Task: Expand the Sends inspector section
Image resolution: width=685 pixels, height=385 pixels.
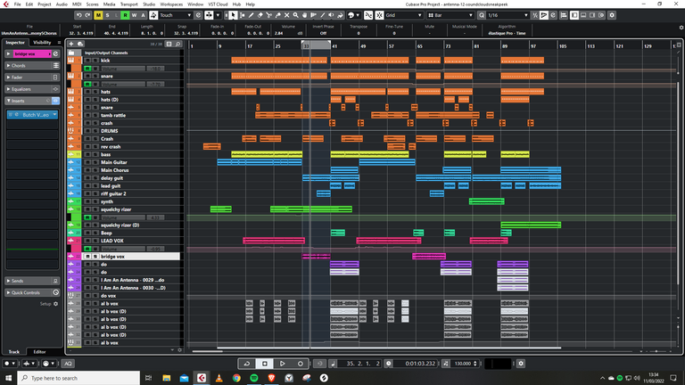Action: coord(32,281)
